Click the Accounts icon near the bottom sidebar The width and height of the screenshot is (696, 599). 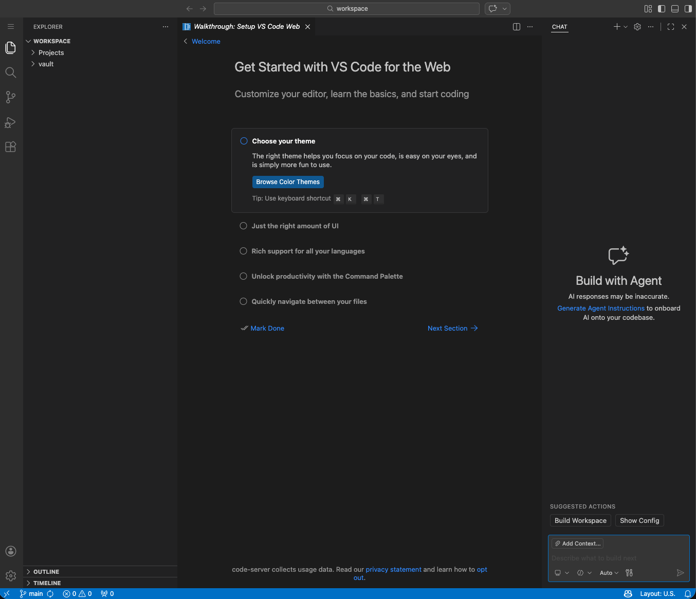click(x=10, y=551)
